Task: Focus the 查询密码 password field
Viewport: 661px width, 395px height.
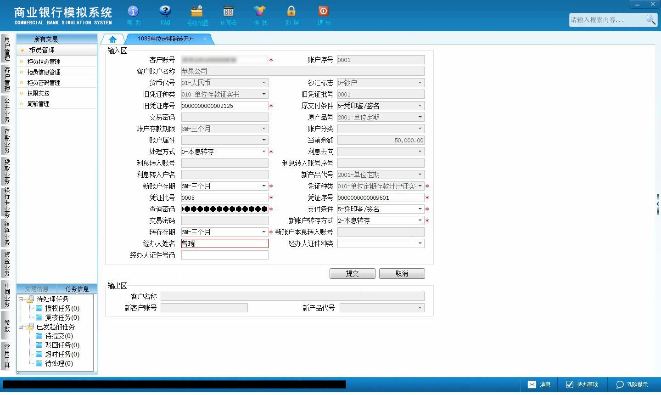Action: 225,209
